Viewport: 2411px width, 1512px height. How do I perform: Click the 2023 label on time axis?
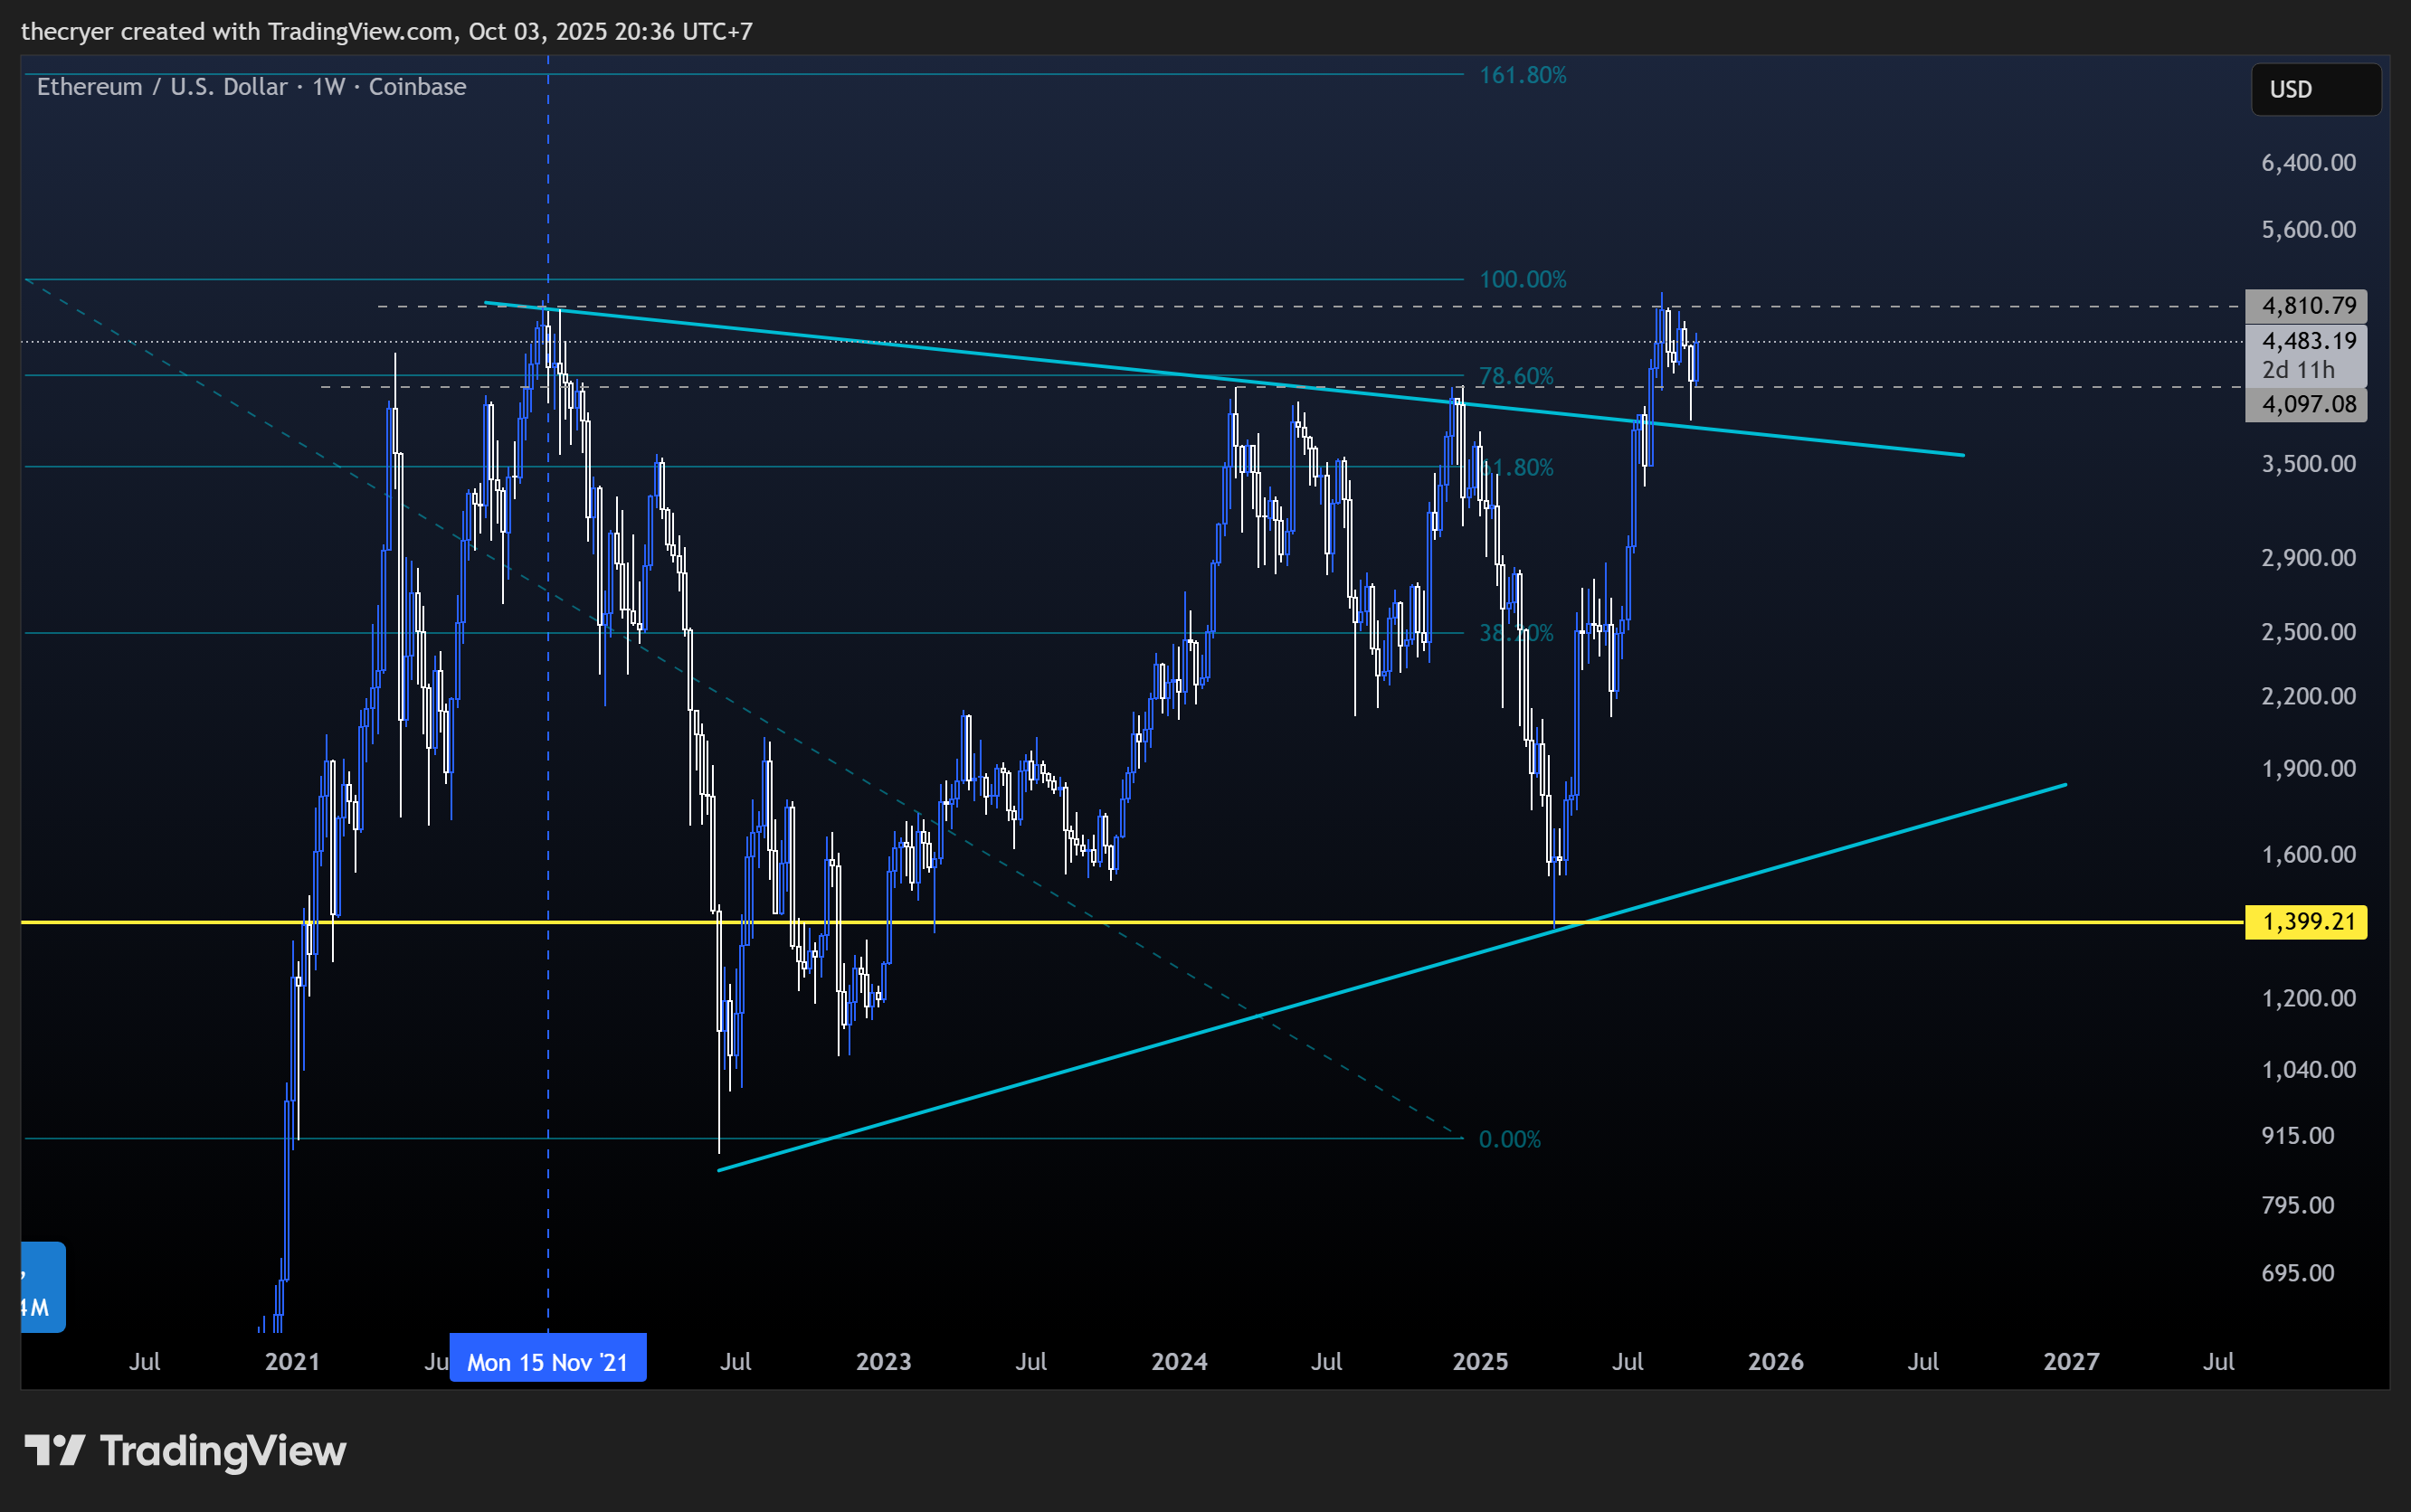pos(883,1361)
